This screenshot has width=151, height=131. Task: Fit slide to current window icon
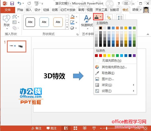tap(145, 128)
